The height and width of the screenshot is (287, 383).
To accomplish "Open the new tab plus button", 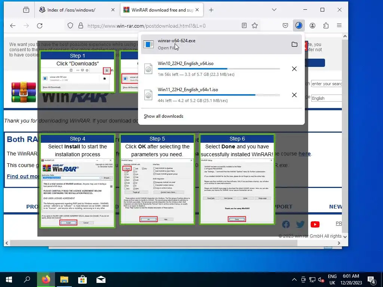I will [x=211, y=10].
